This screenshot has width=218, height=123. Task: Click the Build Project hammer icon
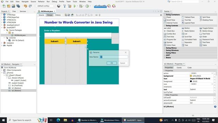(64, 6)
